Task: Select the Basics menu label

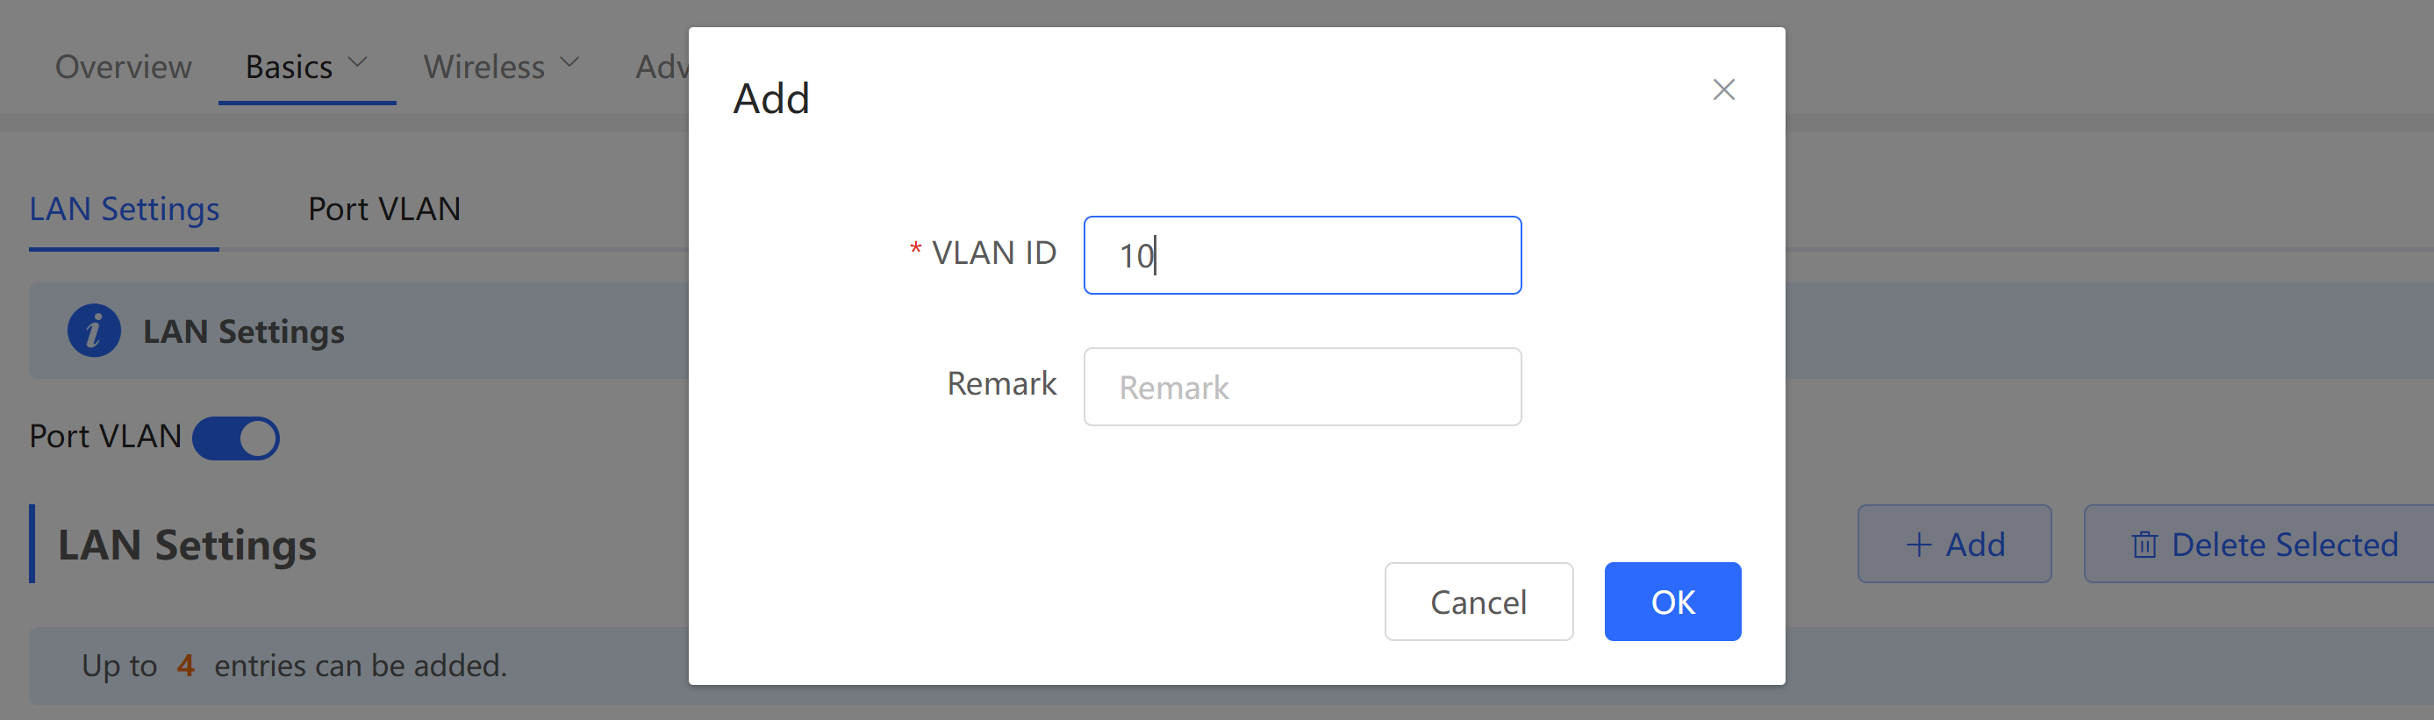Action: tap(288, 67)
